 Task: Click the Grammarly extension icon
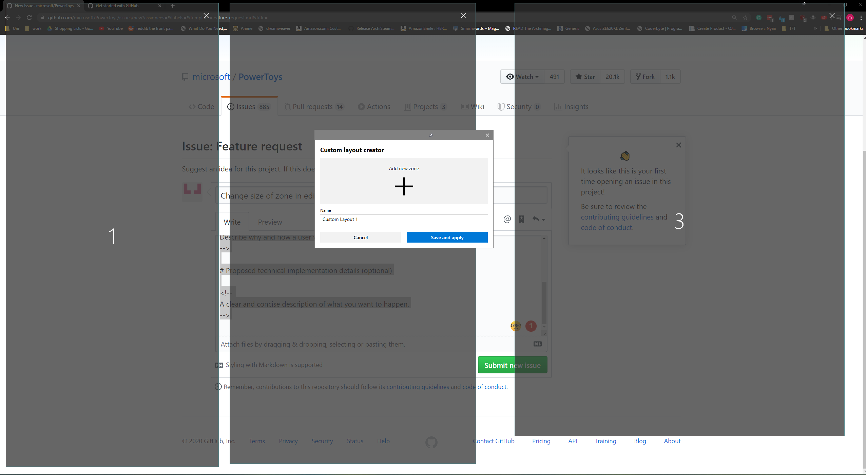pyautogui.click(x=759, y=18)
